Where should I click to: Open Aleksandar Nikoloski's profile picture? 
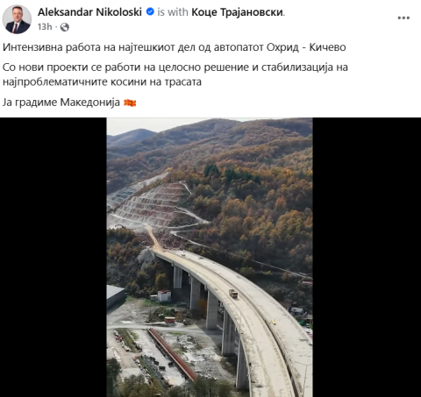[x=17, y=19]
